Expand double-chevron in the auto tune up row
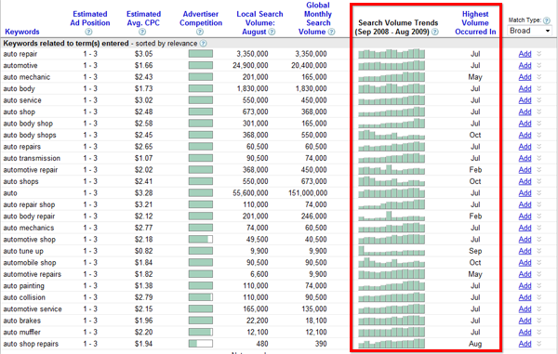The image size is (558, 354). click(x=539, y=251)
